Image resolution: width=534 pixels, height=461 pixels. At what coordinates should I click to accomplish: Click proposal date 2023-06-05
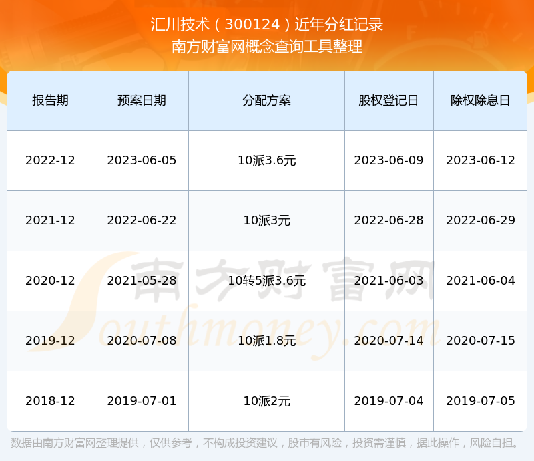[x=142, y=160]
